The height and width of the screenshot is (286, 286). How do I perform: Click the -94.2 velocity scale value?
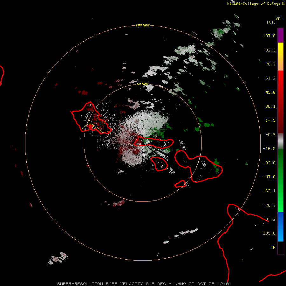click(269, 219)
